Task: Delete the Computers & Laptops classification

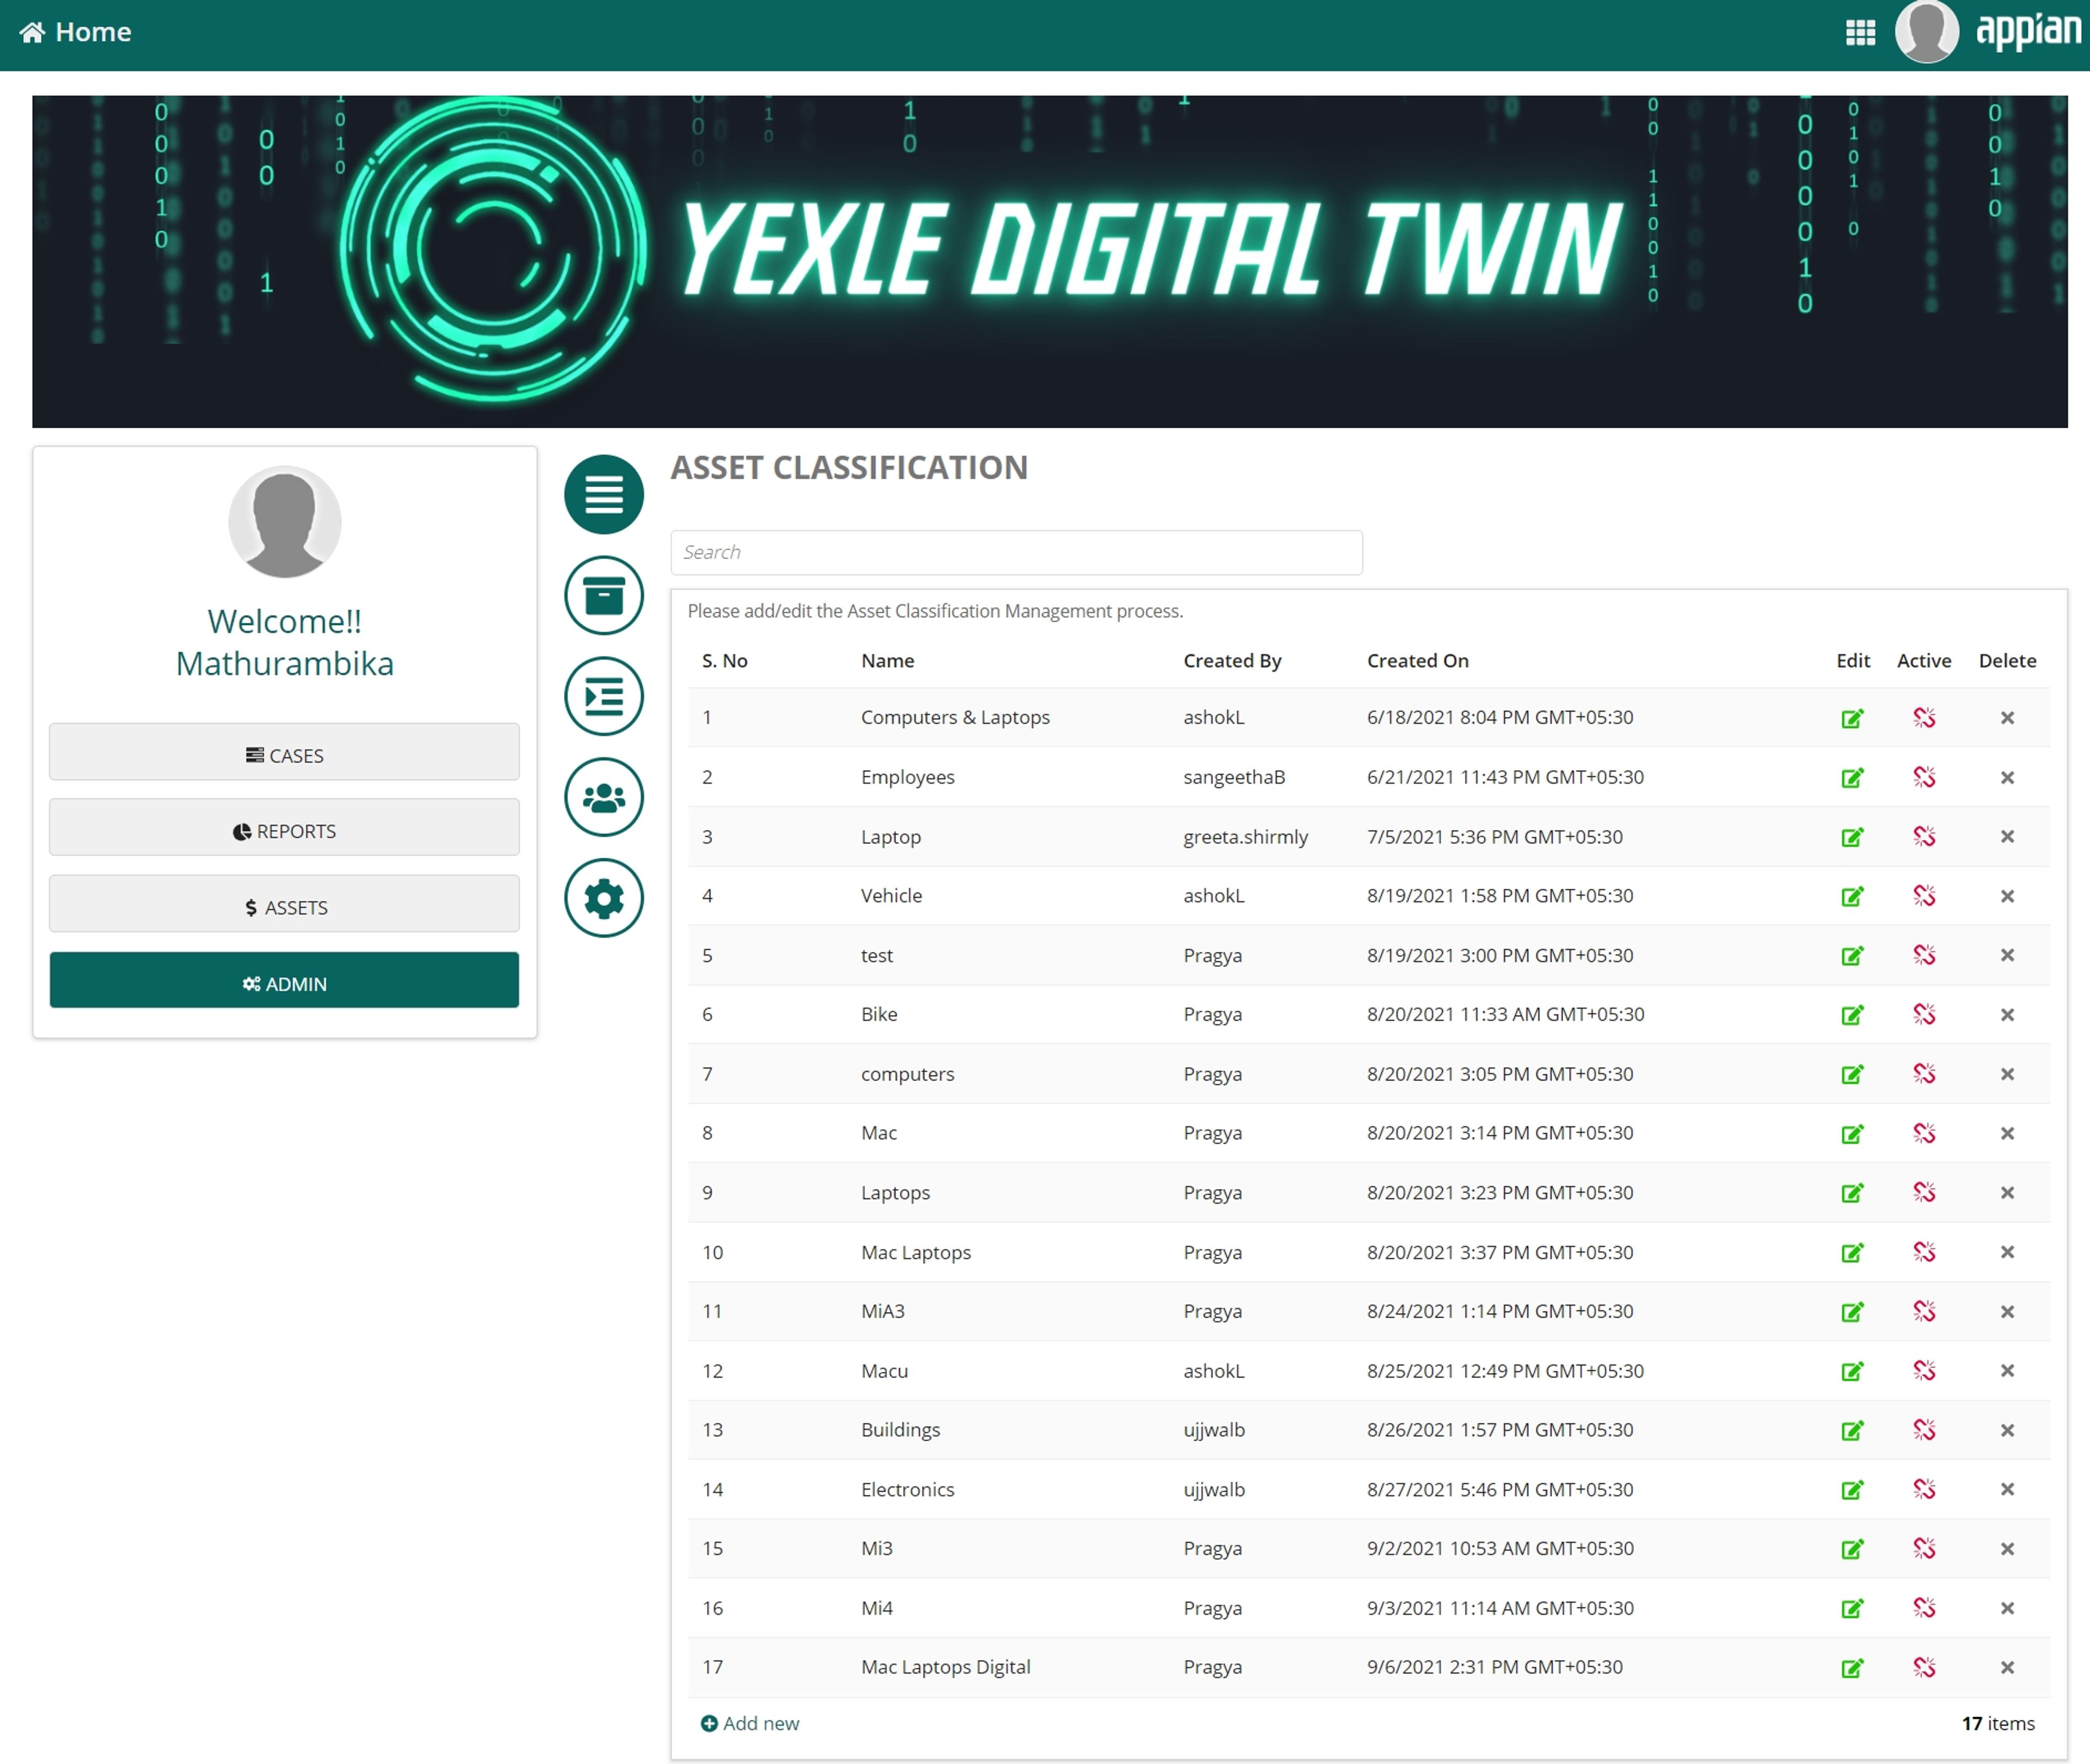Action: pos(2006,718)
